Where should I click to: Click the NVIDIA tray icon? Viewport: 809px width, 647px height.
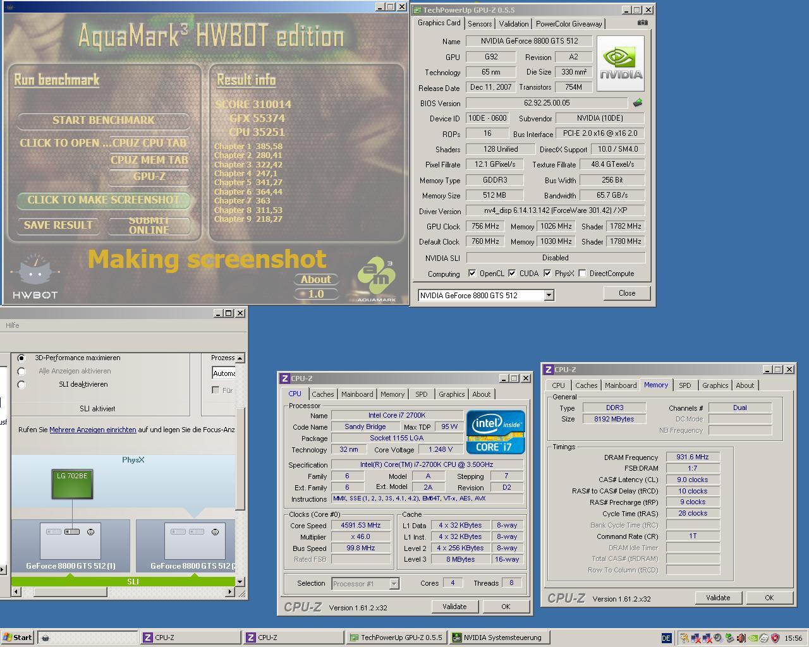pos(753,638)
